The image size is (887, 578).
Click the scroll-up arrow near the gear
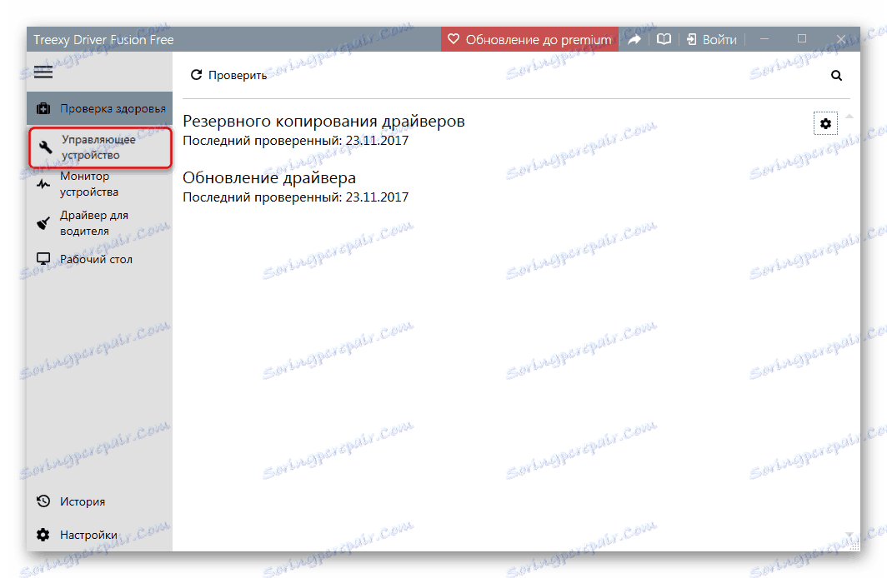tap(850, 115)
